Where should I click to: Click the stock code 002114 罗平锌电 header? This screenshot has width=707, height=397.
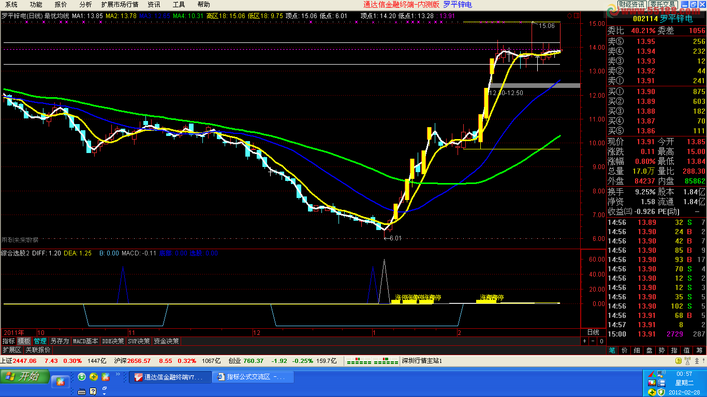662,19
